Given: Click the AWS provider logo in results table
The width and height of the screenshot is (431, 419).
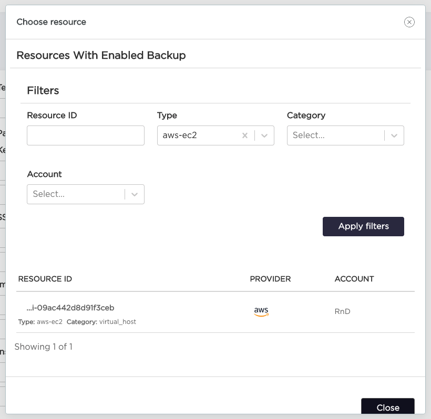Looking at the screenshot, I should [x=261, y=311].
